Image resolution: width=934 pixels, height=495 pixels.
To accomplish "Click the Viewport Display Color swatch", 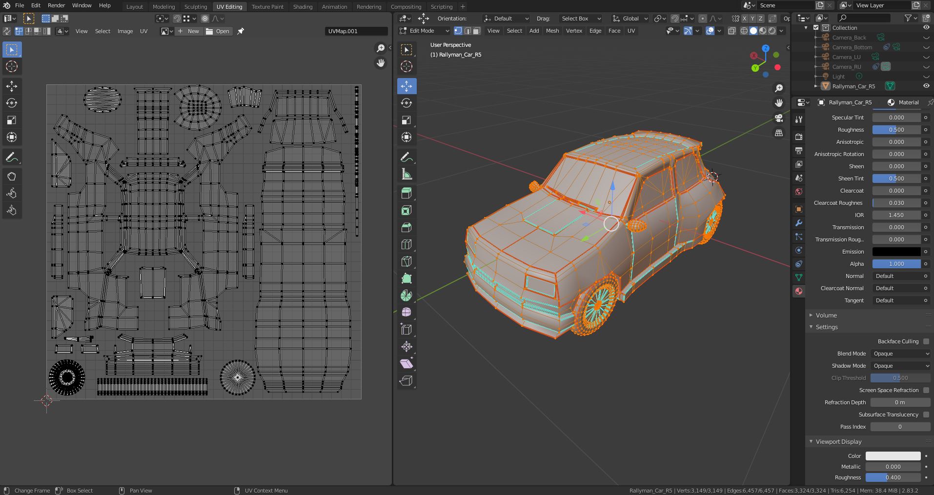I will [893, 456].
